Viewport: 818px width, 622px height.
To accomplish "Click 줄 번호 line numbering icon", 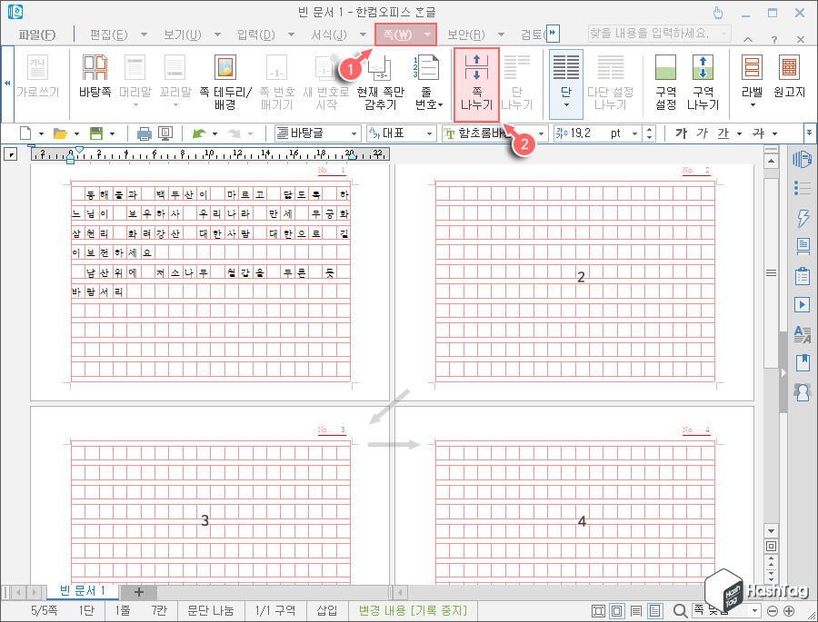I will pos(428,68).
